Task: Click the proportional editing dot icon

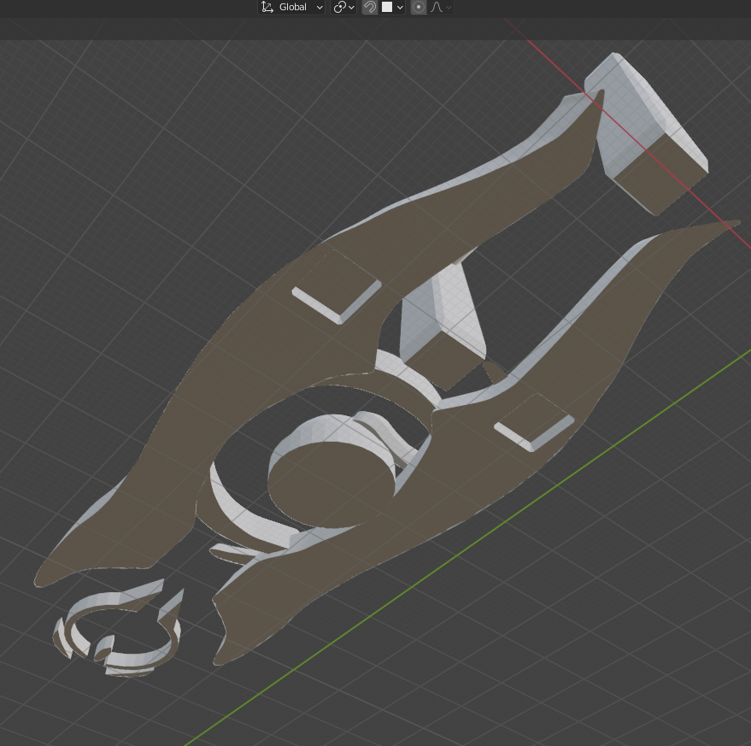Action: [417, 7]
